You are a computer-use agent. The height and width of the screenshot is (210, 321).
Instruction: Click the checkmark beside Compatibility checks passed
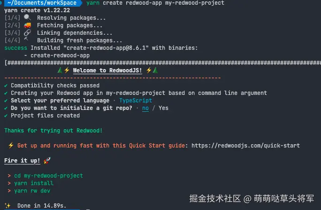tap(6, 86)
